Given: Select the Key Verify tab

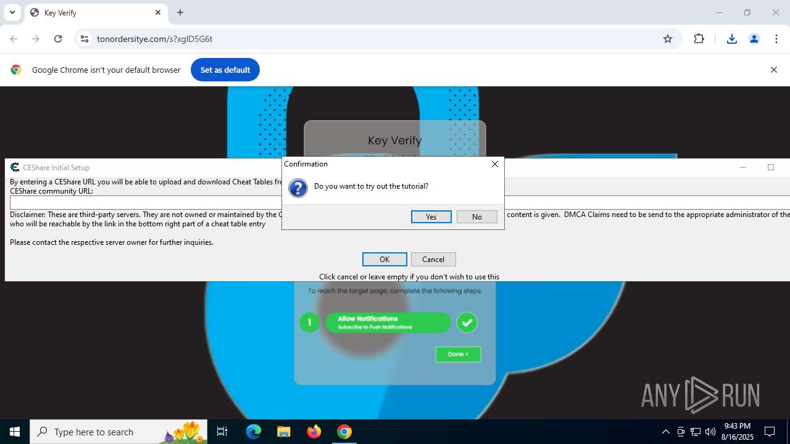Looking at the screenshot, I should [96, 12].
